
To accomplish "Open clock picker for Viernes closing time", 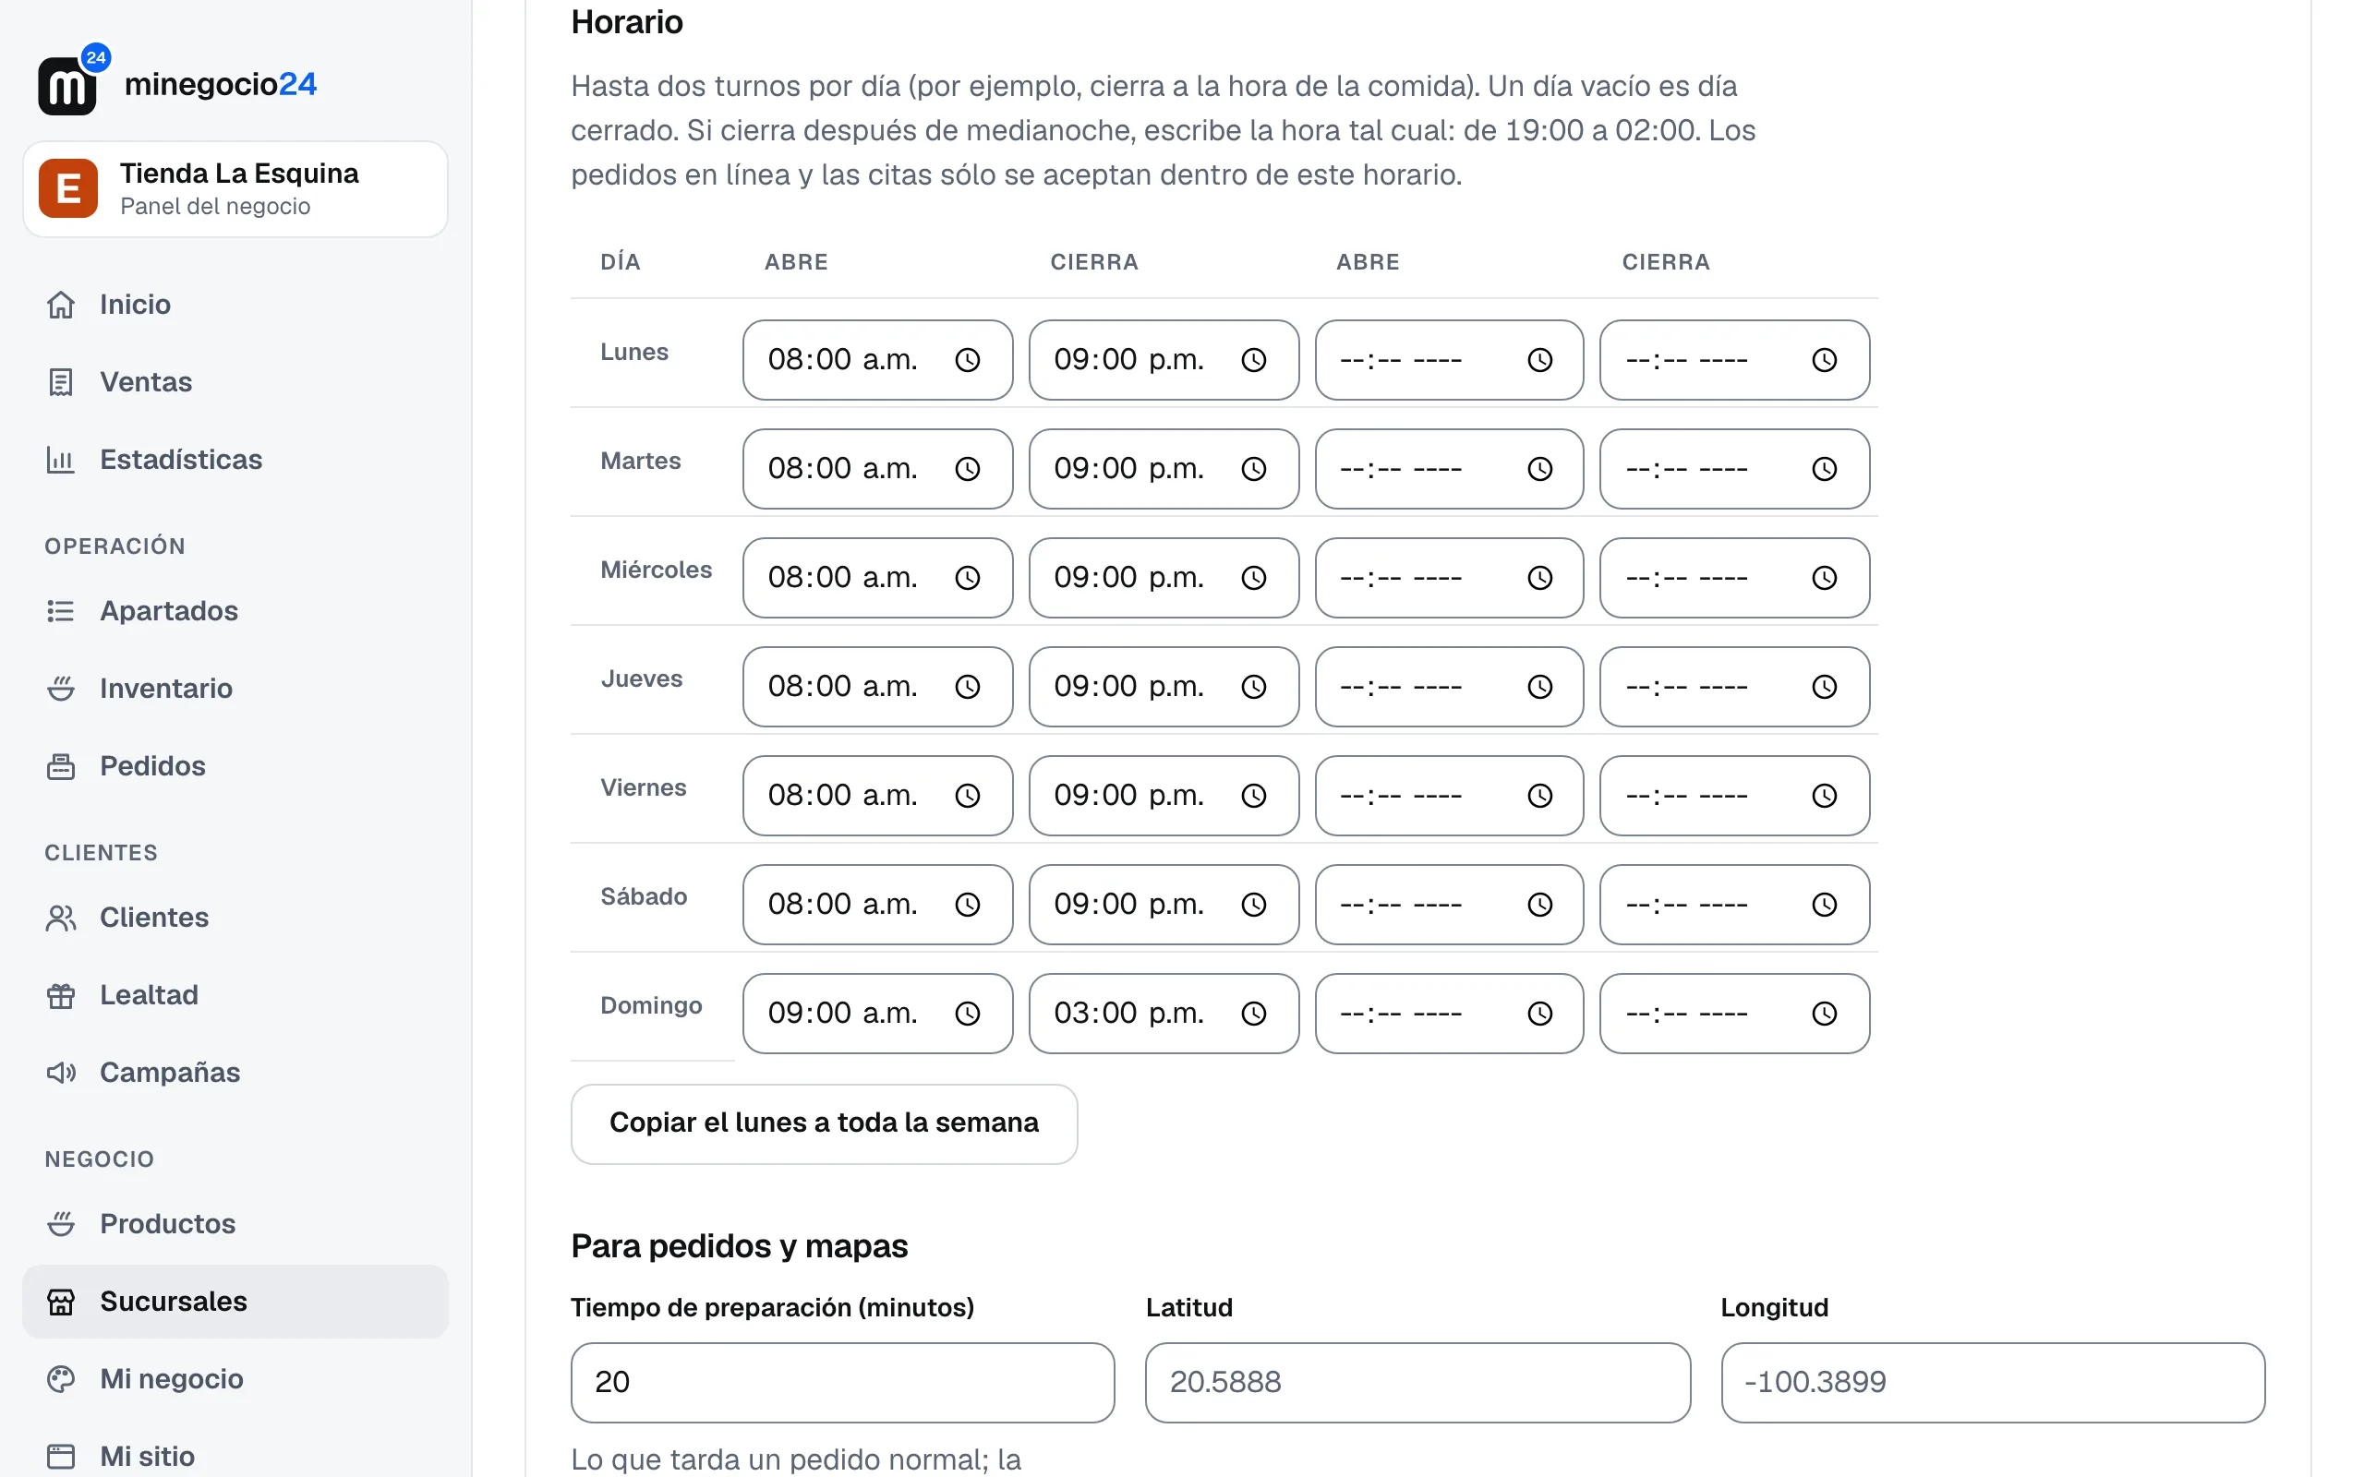I will (1253, 796).
